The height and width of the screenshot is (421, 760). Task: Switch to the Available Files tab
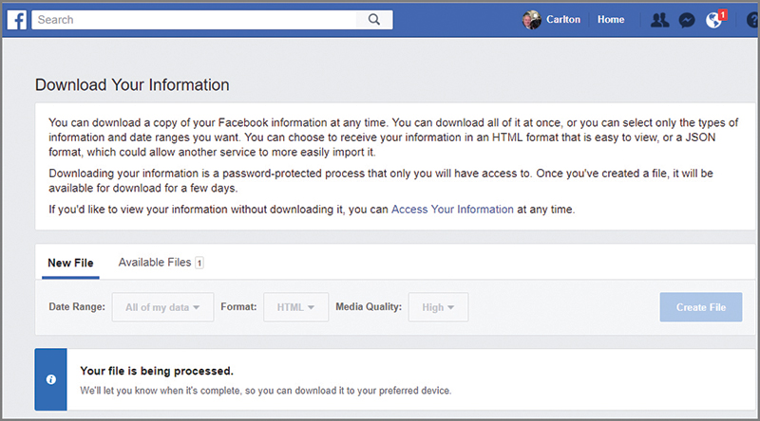(155, 263)
